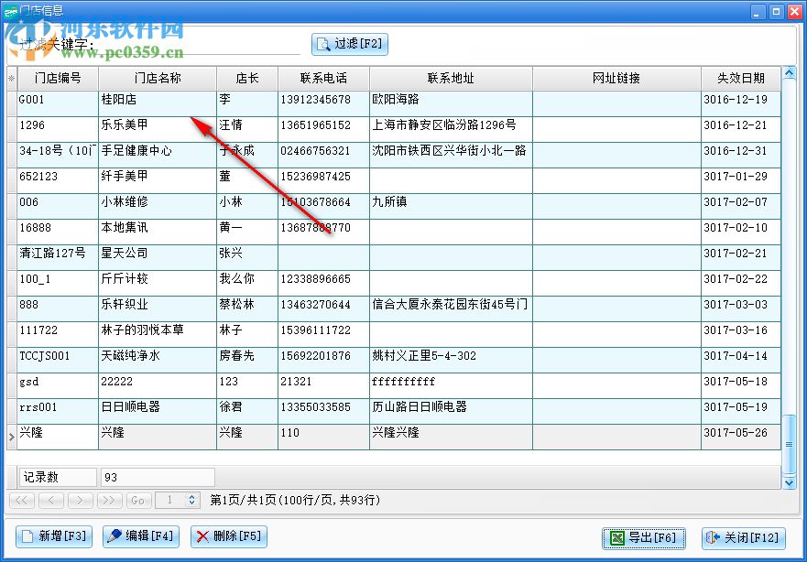Jump to last page using >> icon
Viewport: 807px width, 562px height.
(x=108, y=500)
